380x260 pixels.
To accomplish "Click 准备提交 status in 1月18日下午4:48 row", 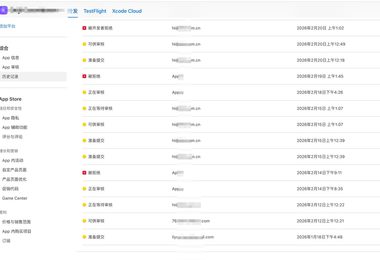I will 96,237.
